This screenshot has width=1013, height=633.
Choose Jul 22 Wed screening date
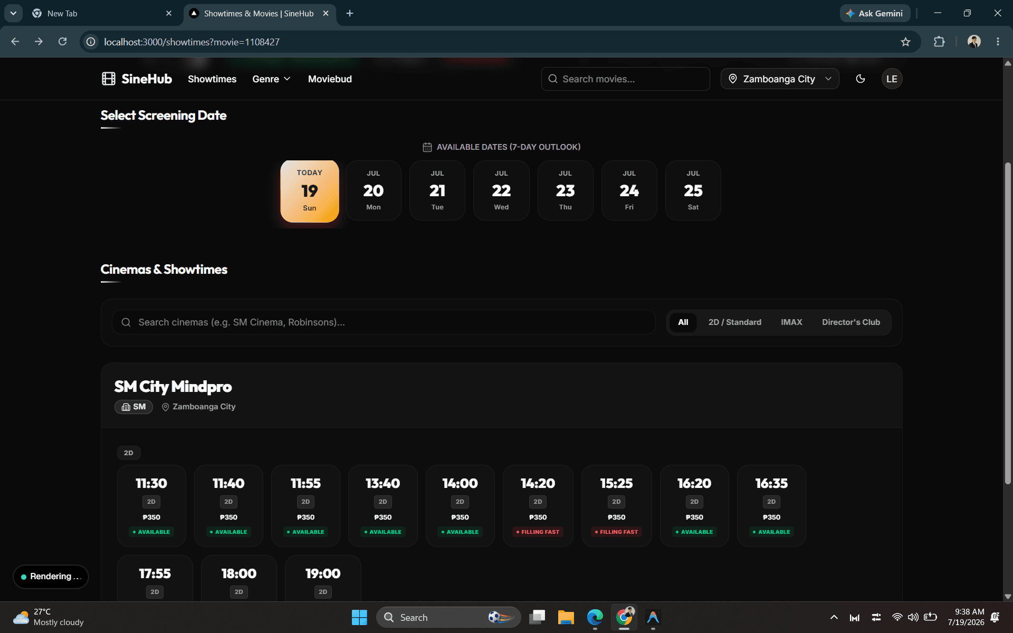pos(501,190)
